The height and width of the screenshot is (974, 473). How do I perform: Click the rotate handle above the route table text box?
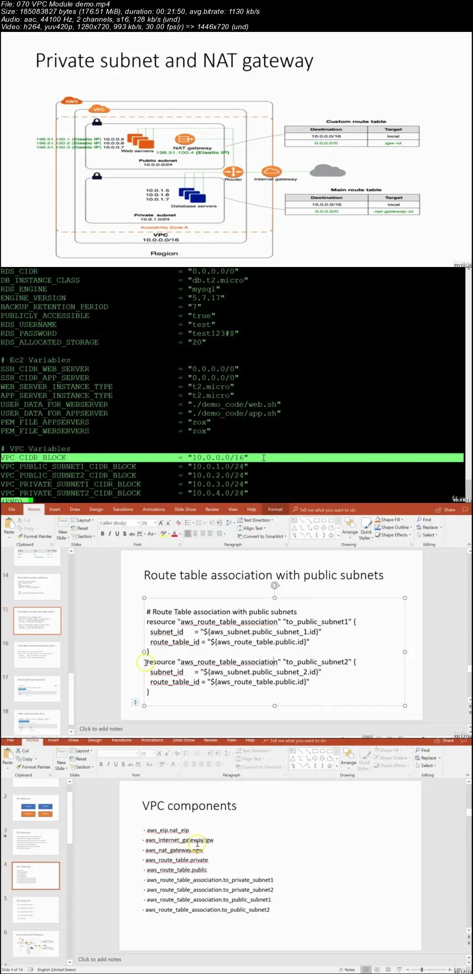(x=275, y=586)
